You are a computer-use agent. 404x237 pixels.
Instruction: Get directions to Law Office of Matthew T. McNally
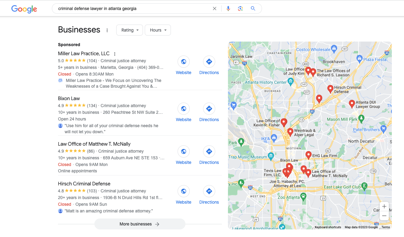209,151
